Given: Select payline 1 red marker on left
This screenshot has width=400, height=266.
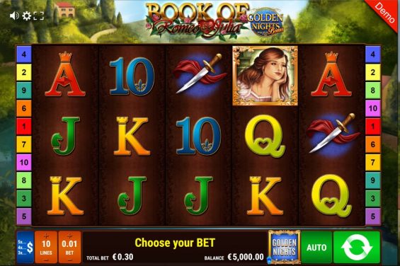Looking at the screenshot, I should 24,126.
